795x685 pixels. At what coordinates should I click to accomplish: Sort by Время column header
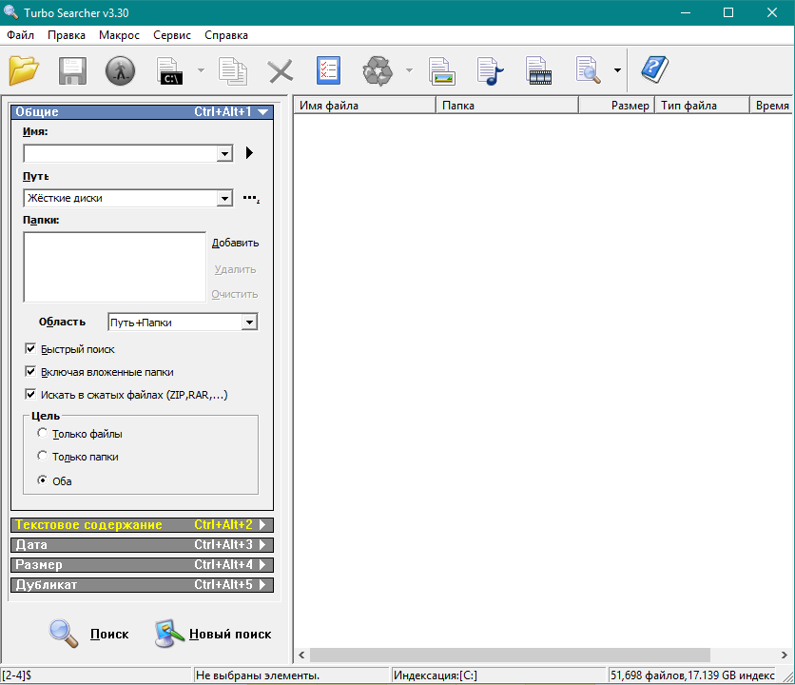click(771, 106)
